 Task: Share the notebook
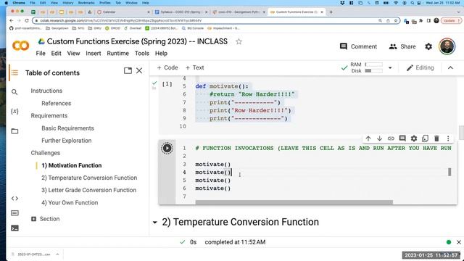pyautogui.click(x=402, y=46)
